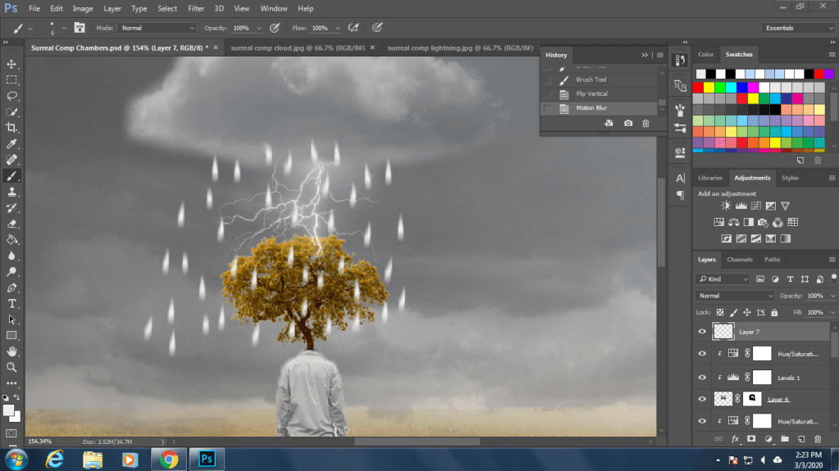Open the Essentials workspace dropdown
This screenshot has height=471, width=839.
point(800,28)
